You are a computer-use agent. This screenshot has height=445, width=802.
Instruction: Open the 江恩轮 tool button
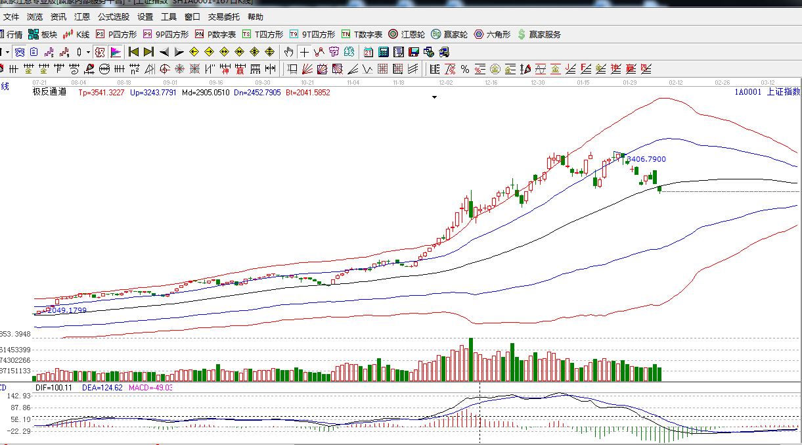coord(407,34)
